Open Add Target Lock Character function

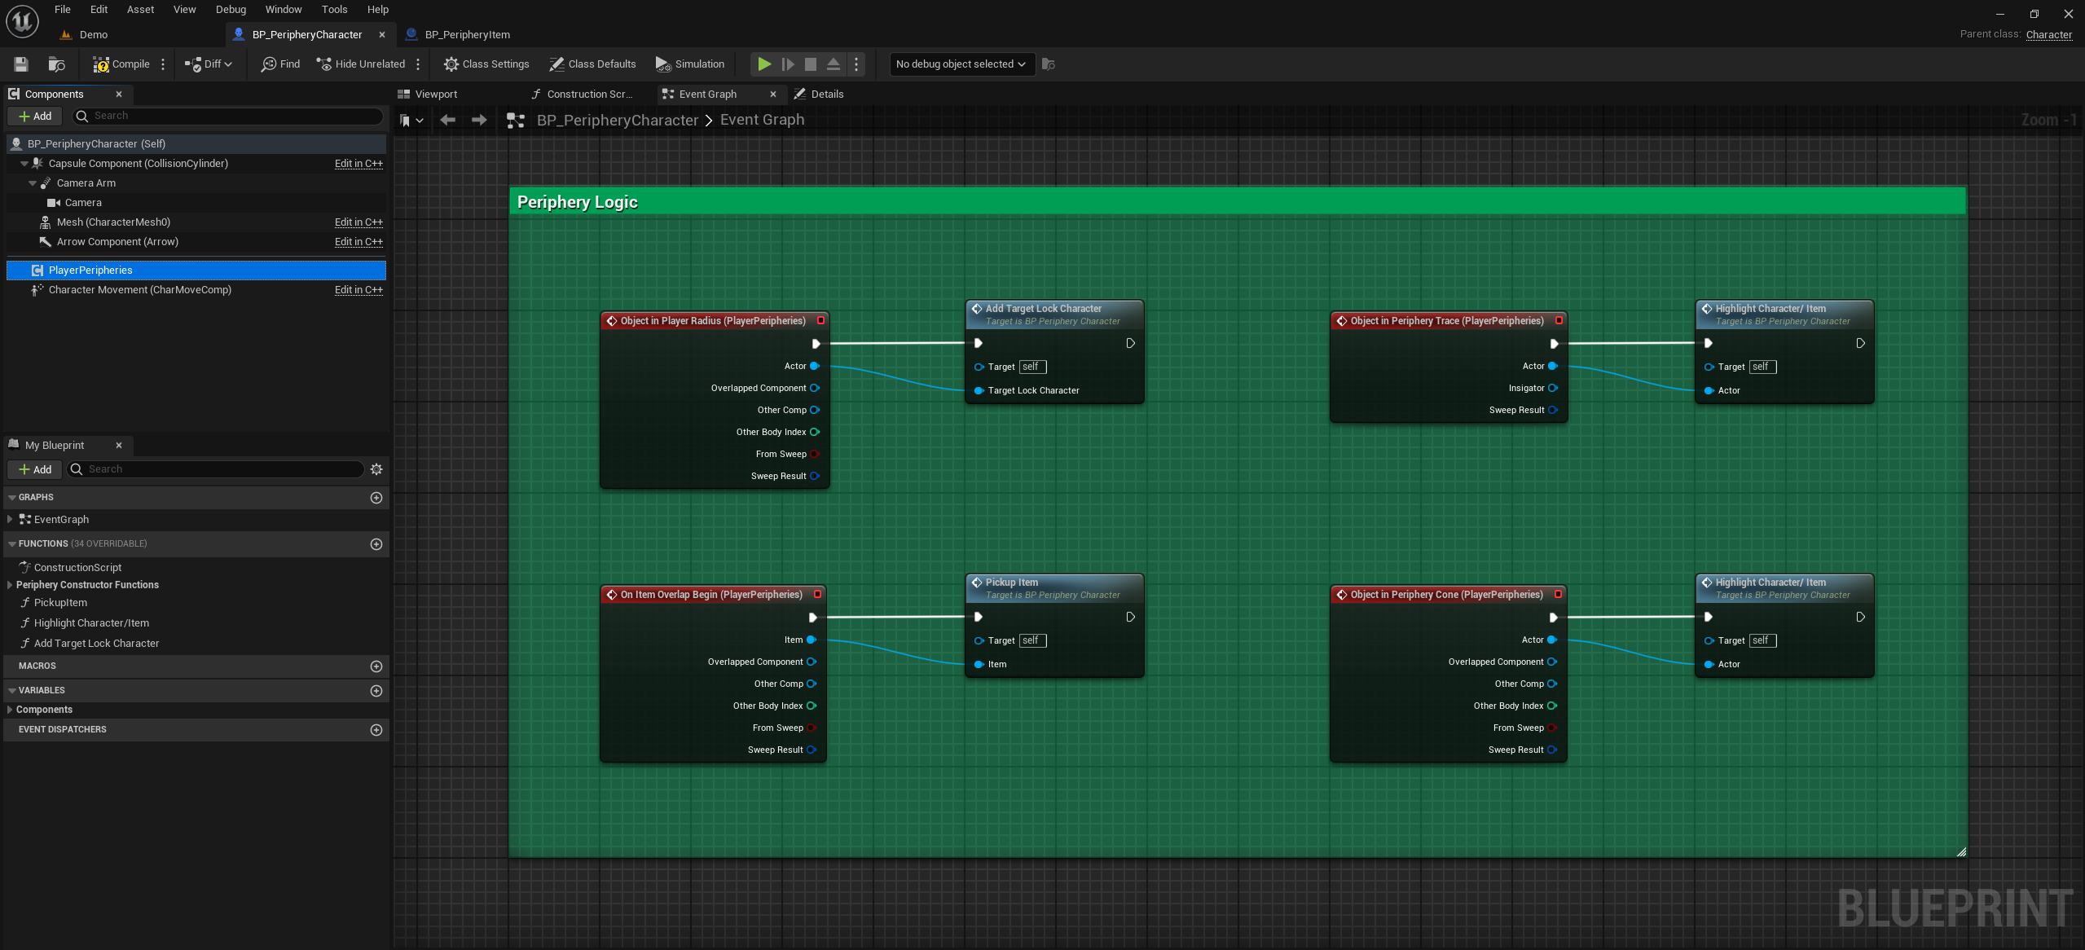[96, 644]
